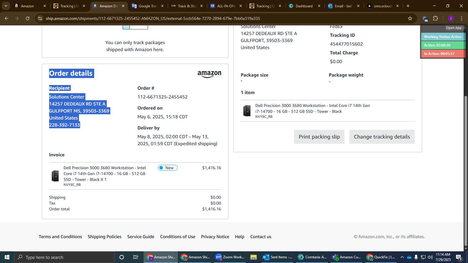Click the Dell workstation thumbnail under 1 item
This screenshot has width=468, height=263.
click(247, 111)
